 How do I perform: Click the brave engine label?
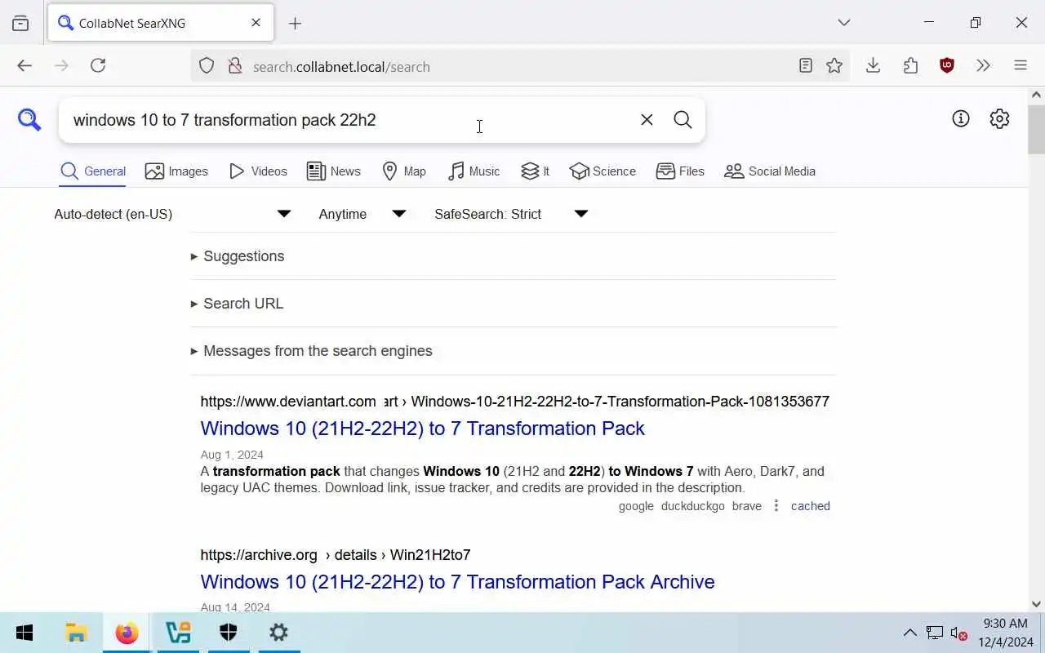[x=747, y=506]
